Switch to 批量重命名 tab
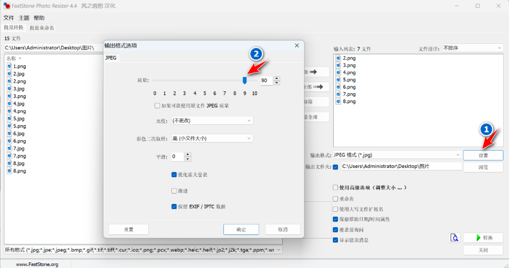Screen dimensions: 509x268 (x=42, y=28)
